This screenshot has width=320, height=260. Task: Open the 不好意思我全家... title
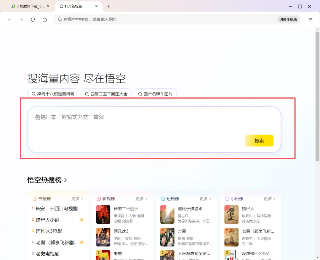[x=194, y=253]
